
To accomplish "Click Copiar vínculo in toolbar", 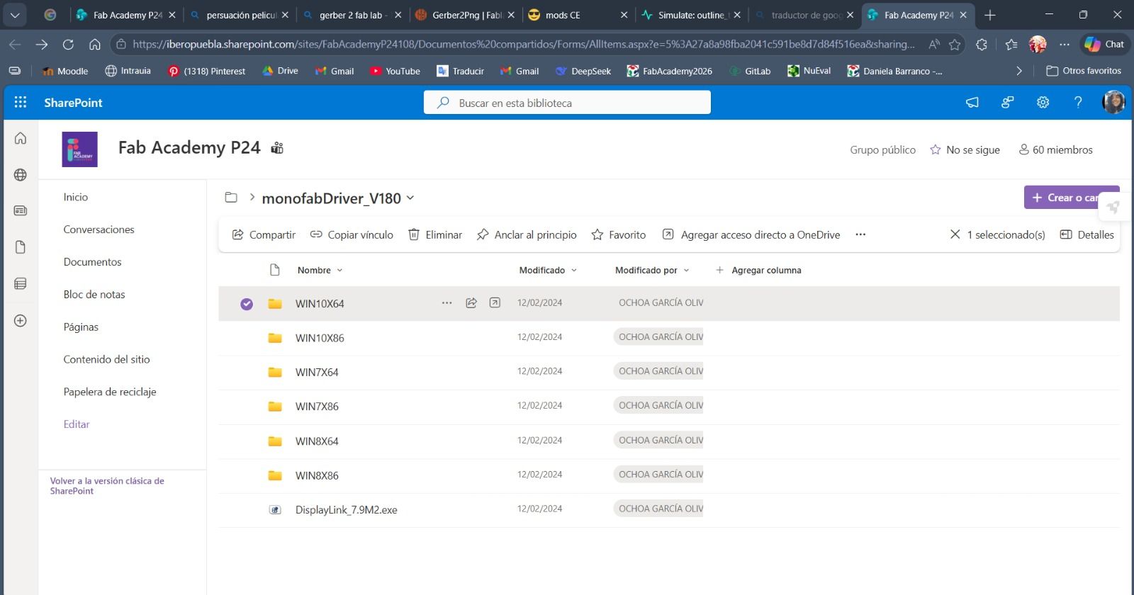I will (352, 234).
